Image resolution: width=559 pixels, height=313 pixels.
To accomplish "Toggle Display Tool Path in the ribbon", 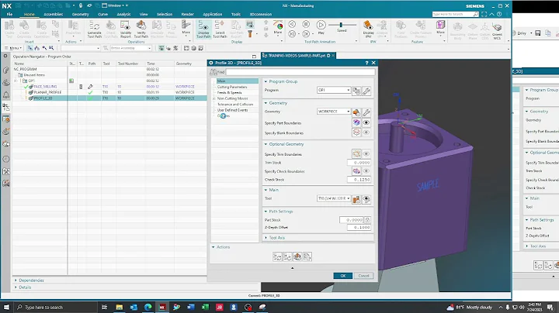I will 203,29.
